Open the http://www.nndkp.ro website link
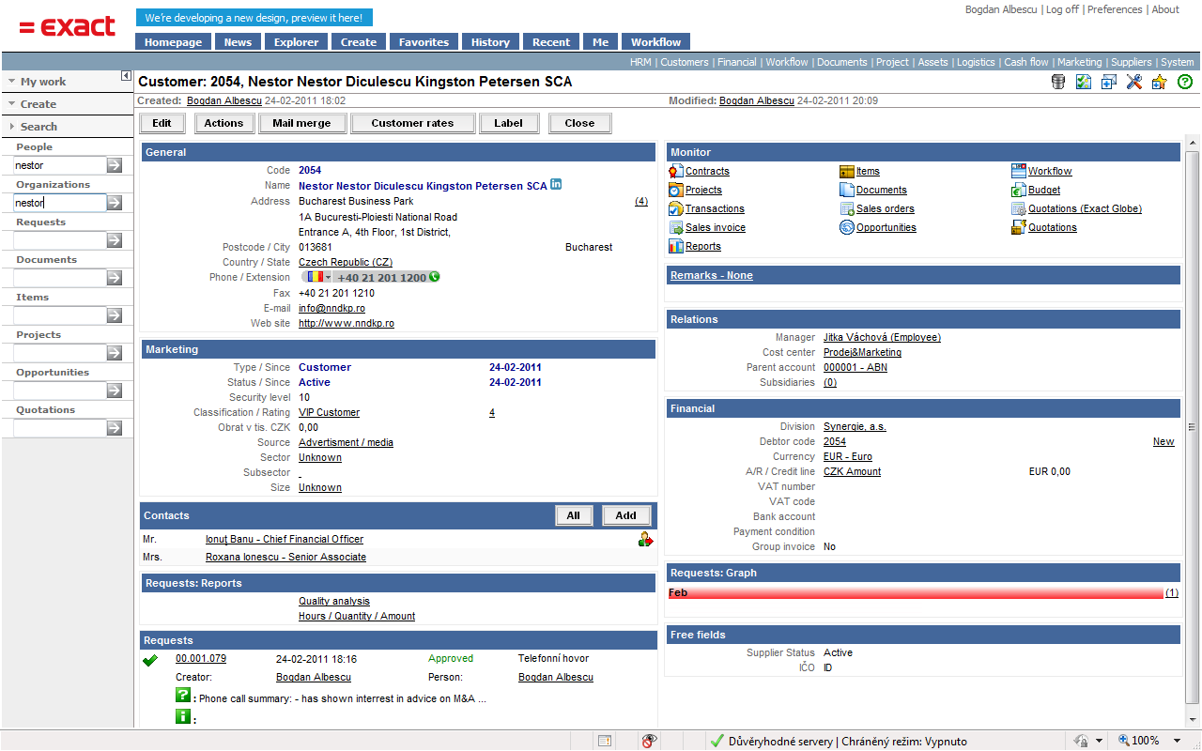Screen dimensions: 1202x751 point(347,323)
